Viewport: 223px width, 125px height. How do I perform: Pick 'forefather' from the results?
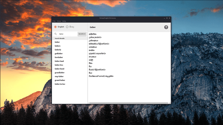[59, 57]
